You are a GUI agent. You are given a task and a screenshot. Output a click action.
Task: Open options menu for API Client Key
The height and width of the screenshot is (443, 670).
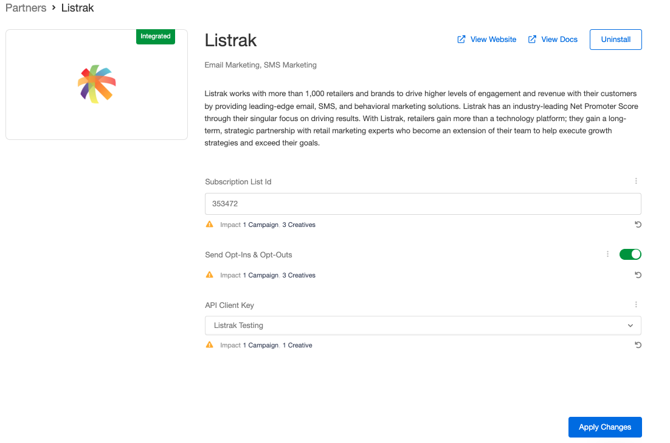click(x=636, y=304)
